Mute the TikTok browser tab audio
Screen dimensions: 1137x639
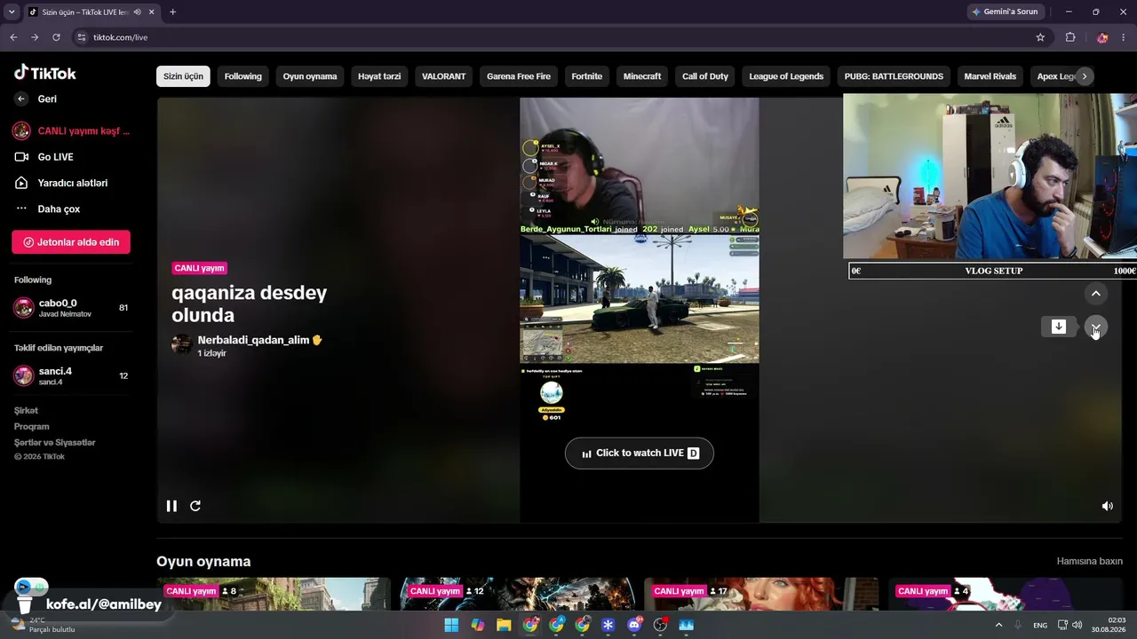137,12
